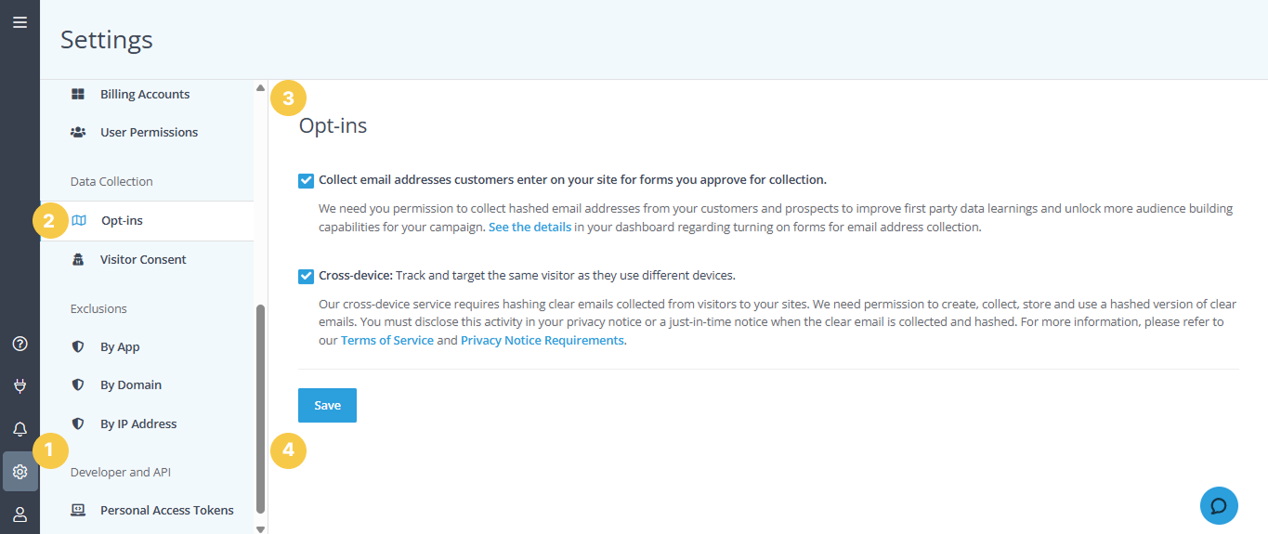Screen dimensions: 1268x534
Task: Open the user profile icon
Action: pyautogui.click(x=20, y=514)
